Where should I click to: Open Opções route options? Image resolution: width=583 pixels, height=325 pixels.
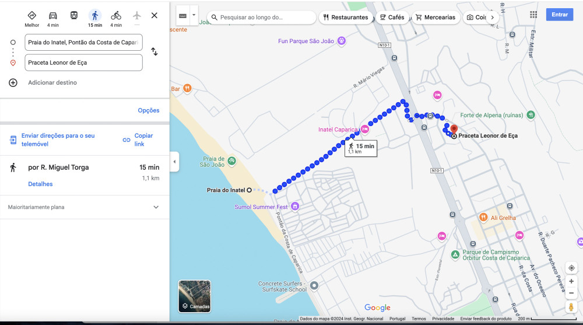pyautogui.click(x=148, y=110)
